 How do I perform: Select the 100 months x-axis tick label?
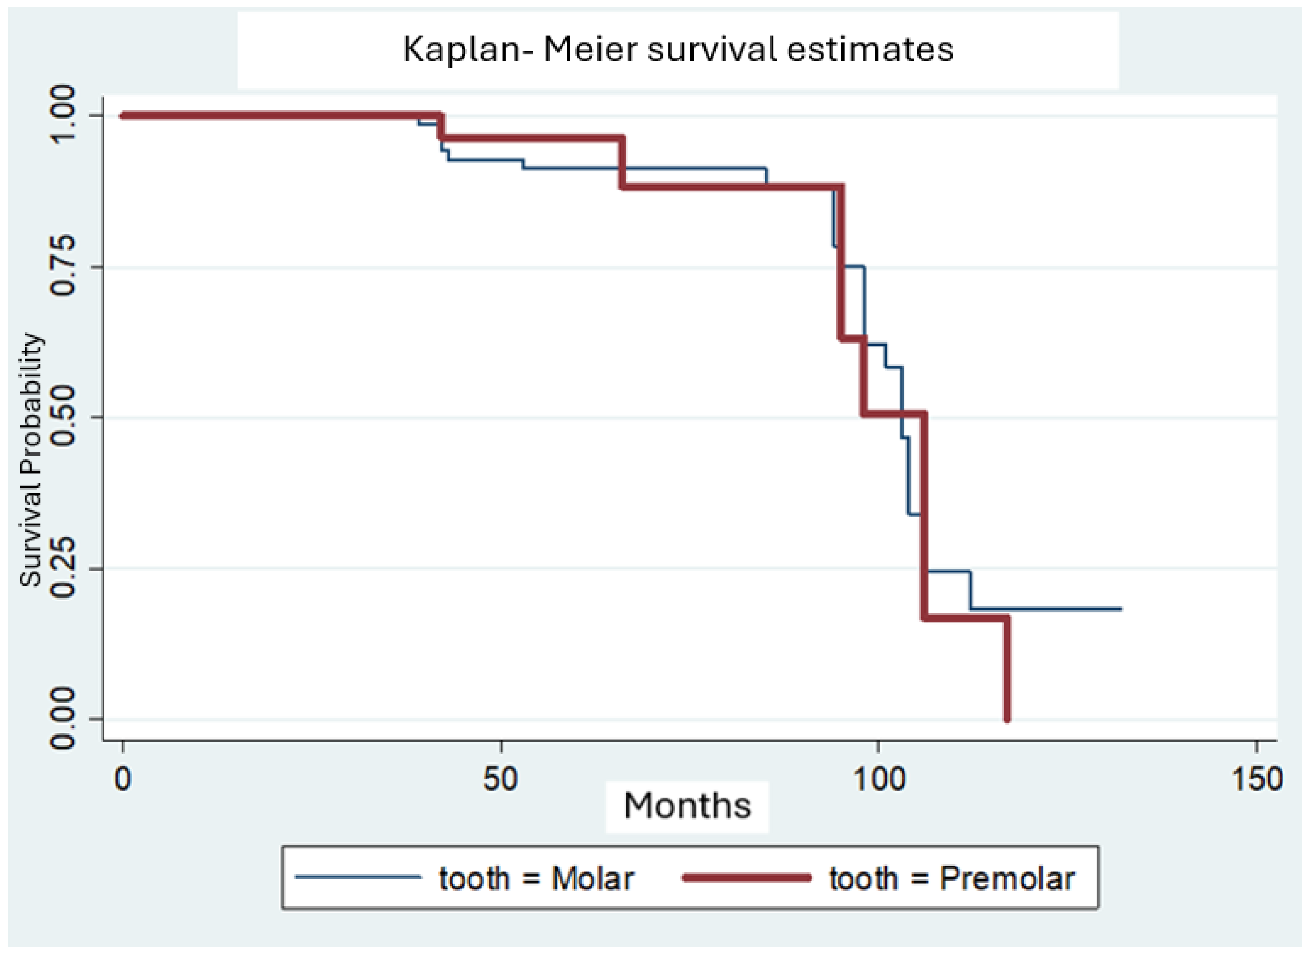878,779
